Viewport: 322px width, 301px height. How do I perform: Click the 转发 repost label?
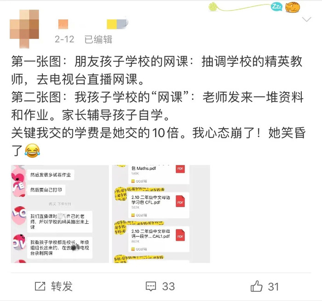[62, 286]
